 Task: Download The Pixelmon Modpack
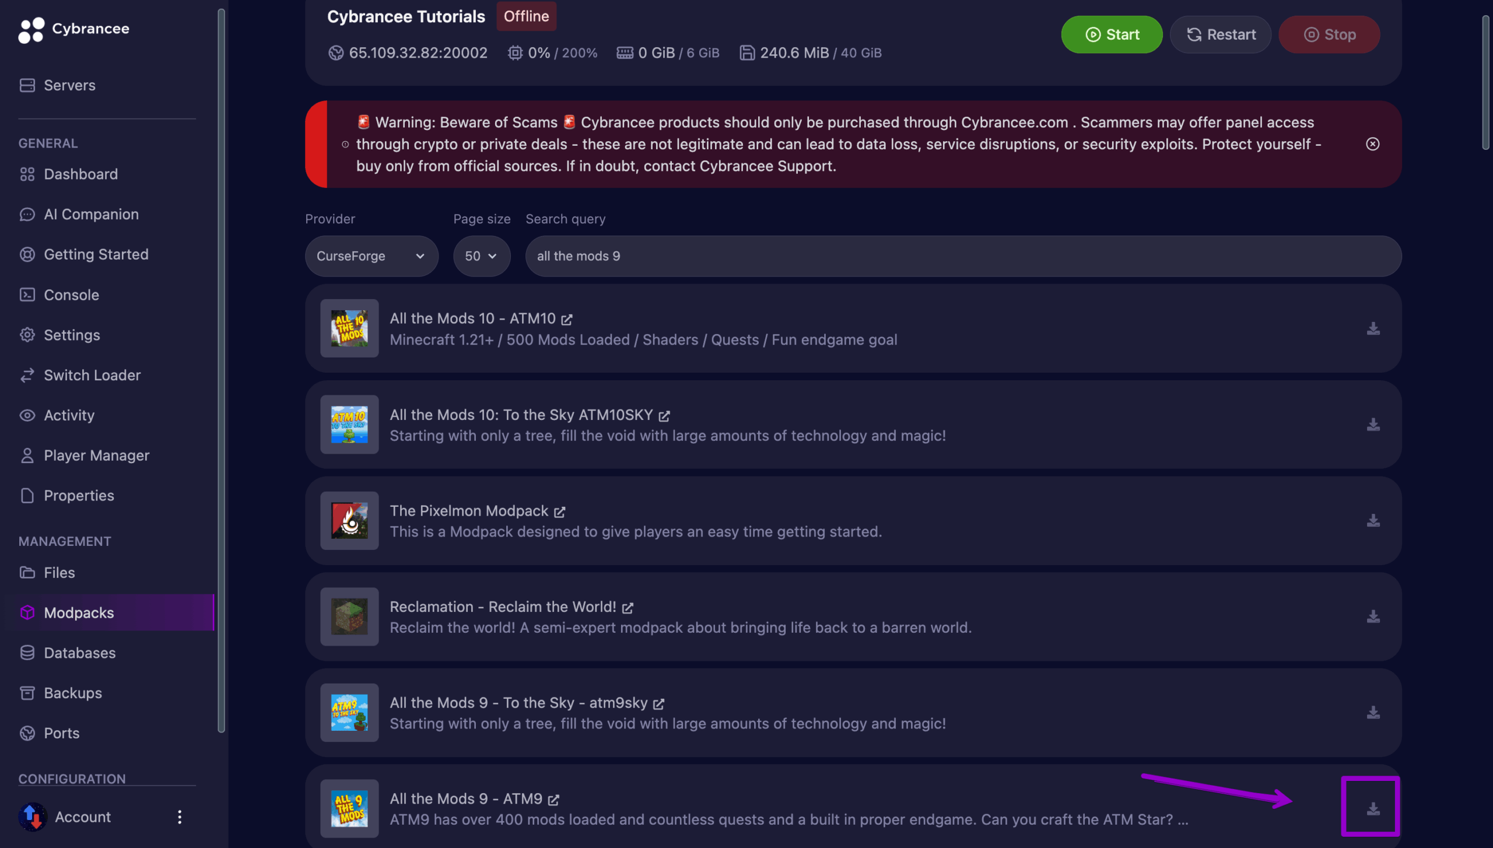click(x=1373, y=520)
